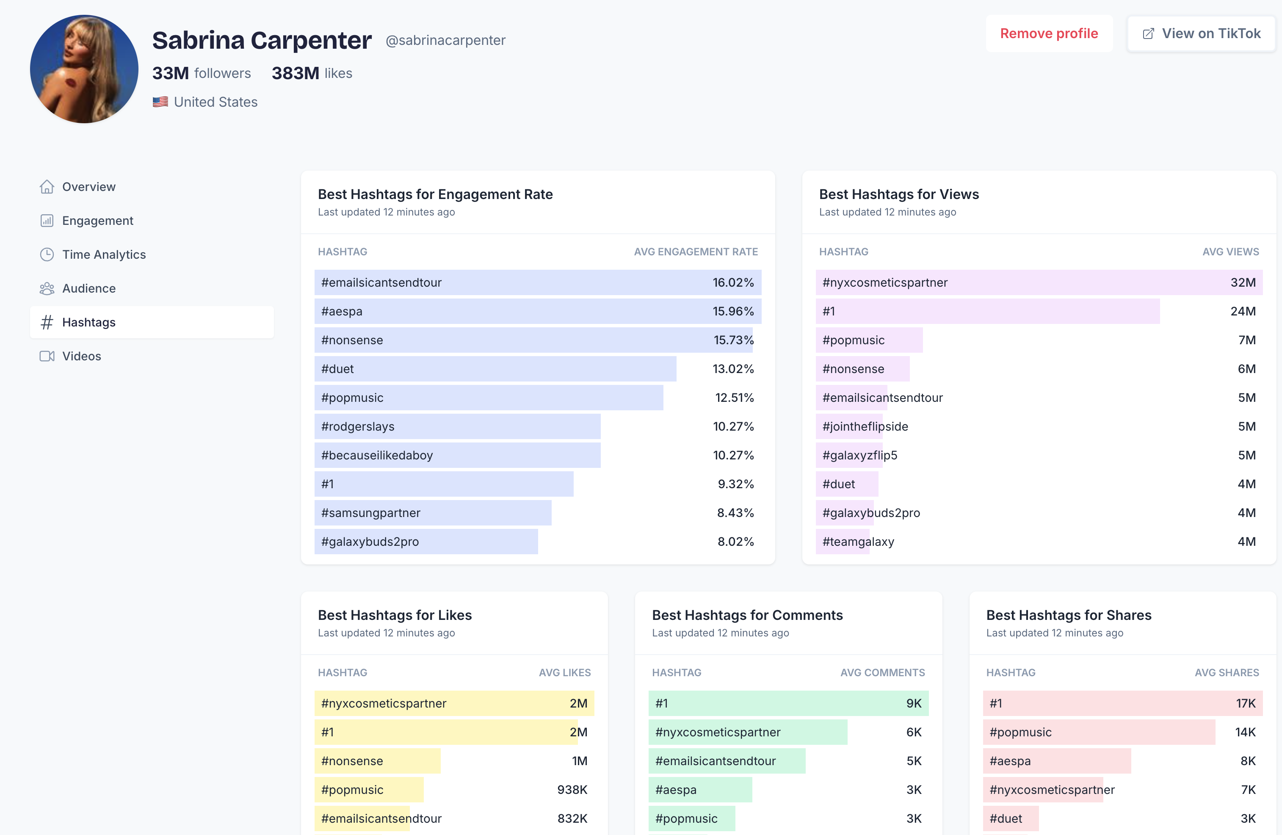Click the #aespa row in Shares table
This screenshot has width=1282, height=835.
tap(1056, 760)
